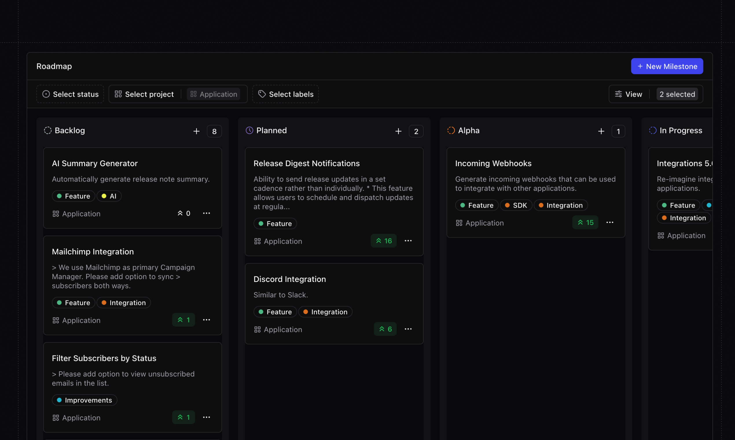Upvote the AI Summary Generator card

tap(183, 213)
